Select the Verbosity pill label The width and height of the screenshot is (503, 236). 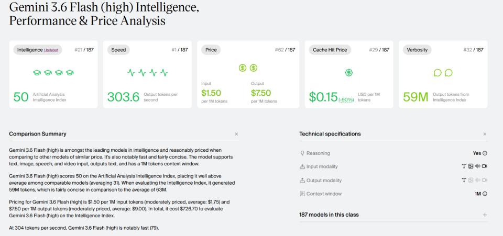(417, 50)
